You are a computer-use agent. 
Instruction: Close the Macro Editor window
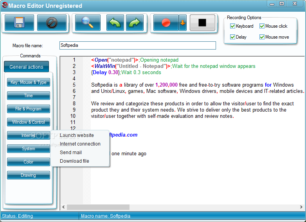[x=295, y=4]
